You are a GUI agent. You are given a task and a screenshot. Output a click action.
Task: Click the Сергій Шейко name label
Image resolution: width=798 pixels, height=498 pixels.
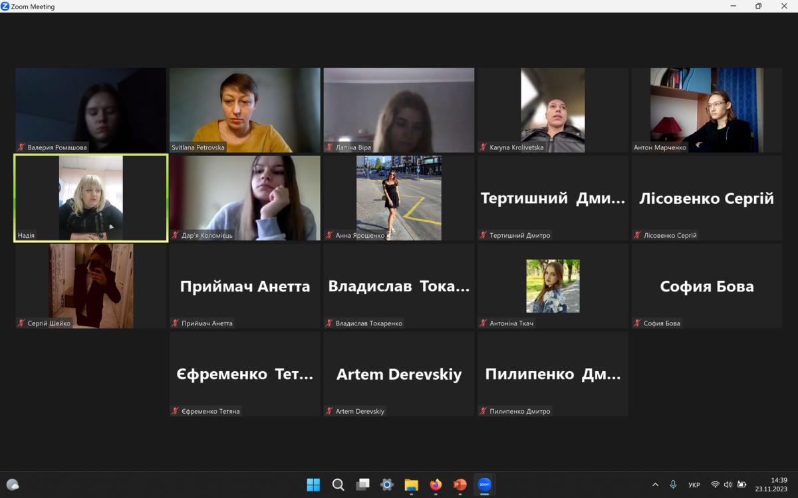[x=49, y=323]
